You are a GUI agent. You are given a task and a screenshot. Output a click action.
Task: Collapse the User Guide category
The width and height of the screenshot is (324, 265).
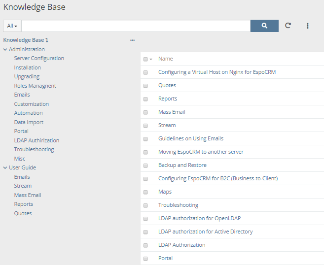point(5,168)
